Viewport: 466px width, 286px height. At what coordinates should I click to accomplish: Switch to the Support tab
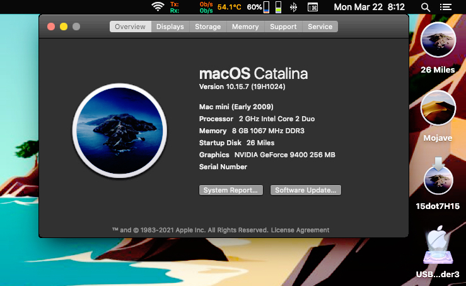[283, 27]
